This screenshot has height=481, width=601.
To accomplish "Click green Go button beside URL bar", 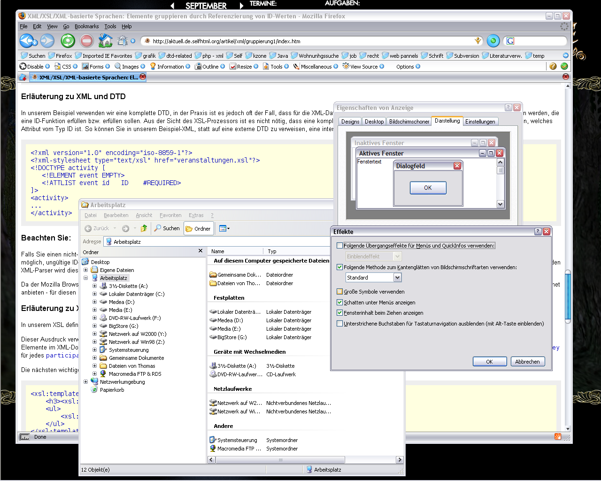I will (493, 41).
